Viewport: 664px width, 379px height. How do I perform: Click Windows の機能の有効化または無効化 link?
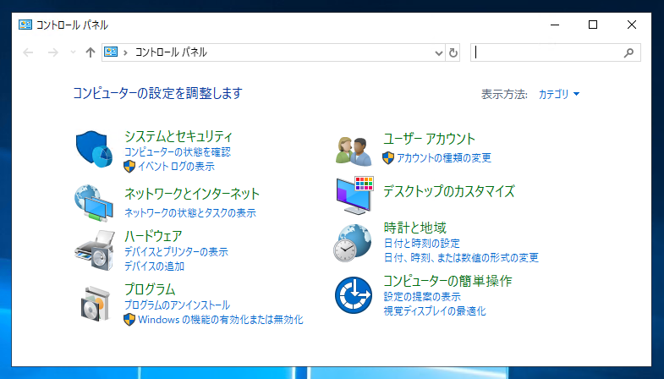pos(221,319)
